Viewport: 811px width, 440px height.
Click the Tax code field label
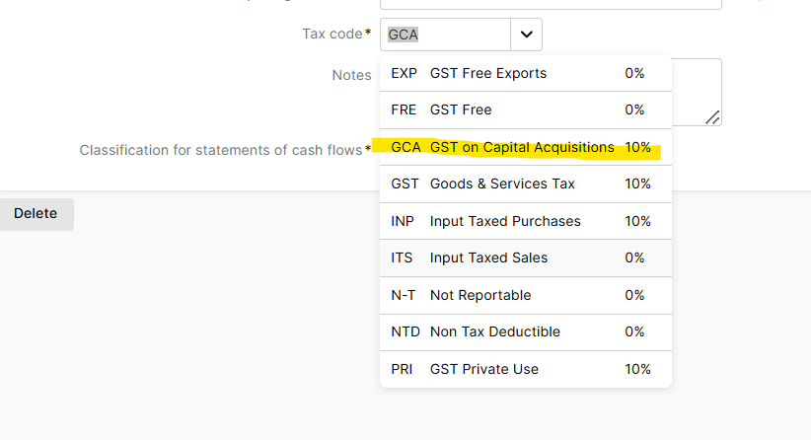(x=332, y=35)
